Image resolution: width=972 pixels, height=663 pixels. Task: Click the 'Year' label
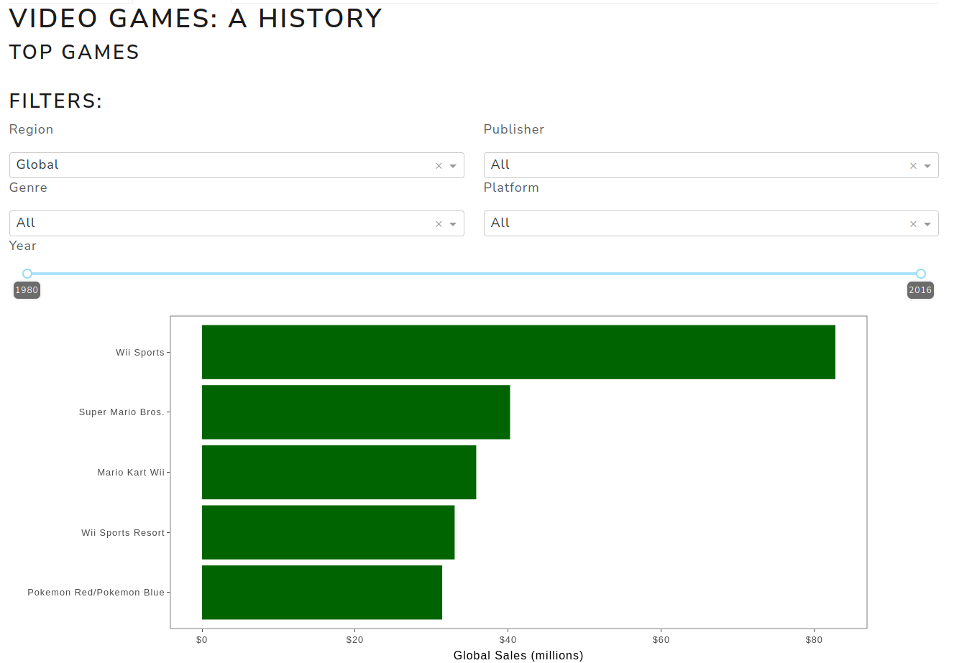pos(22,246)
